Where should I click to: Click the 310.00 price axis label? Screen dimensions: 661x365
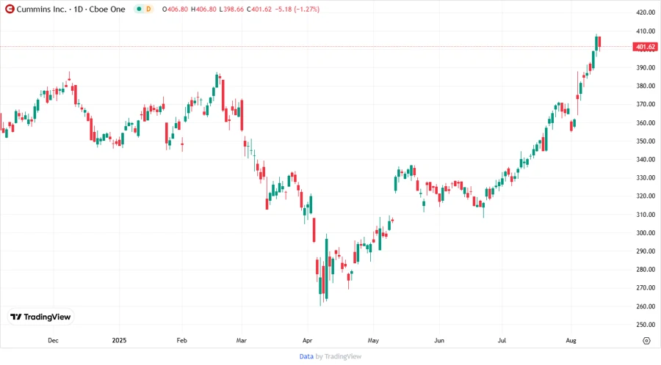tap(646, 215)
